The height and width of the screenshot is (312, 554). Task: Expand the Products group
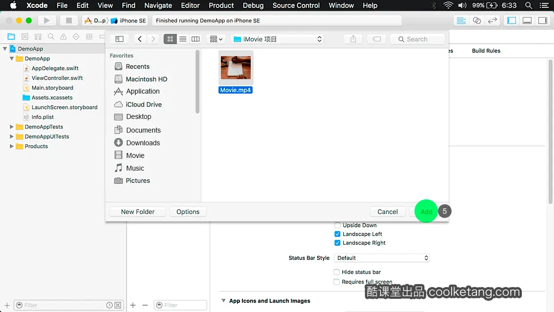pyautogui.click(x=12, y=146)
